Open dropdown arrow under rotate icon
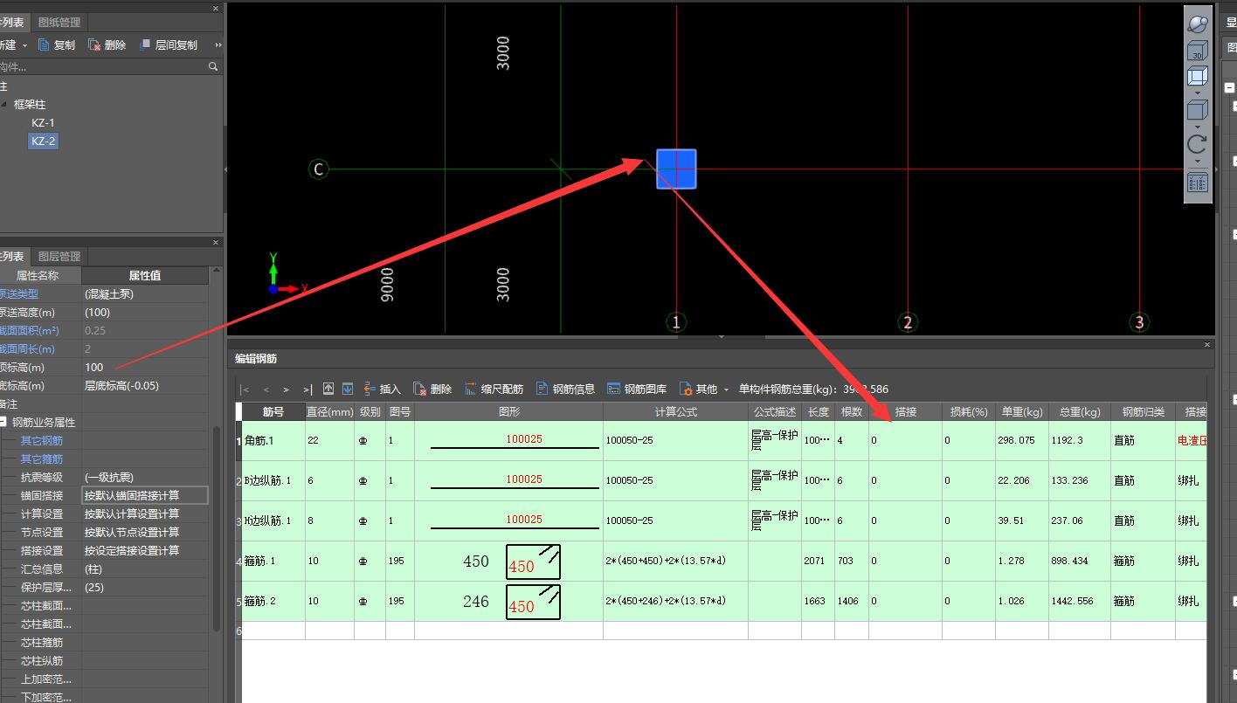Viewport: 1237px width, 703px height. point(1197,162)
